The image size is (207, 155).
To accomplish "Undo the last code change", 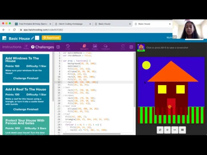I will click(x=68, y=47).
